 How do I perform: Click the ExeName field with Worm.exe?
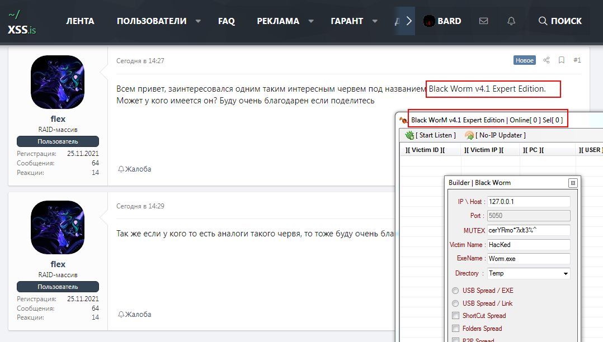[529, 259]
